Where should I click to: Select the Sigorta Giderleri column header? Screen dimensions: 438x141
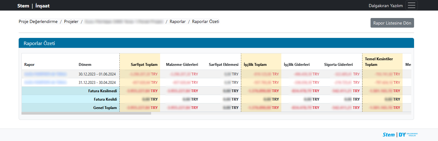tap(338, 65)
